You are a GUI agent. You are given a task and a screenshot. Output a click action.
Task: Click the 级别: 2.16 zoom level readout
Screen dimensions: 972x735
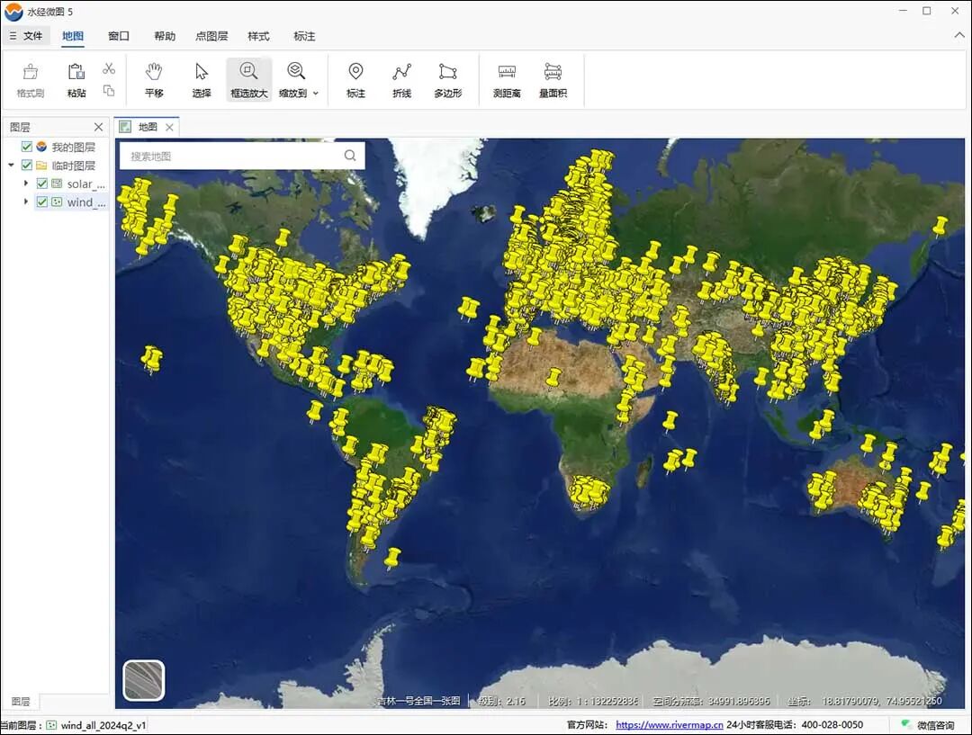[x=501, y=701]
